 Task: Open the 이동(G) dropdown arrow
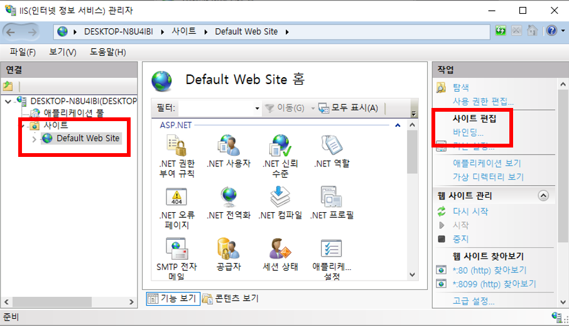[x=313, y=108]
